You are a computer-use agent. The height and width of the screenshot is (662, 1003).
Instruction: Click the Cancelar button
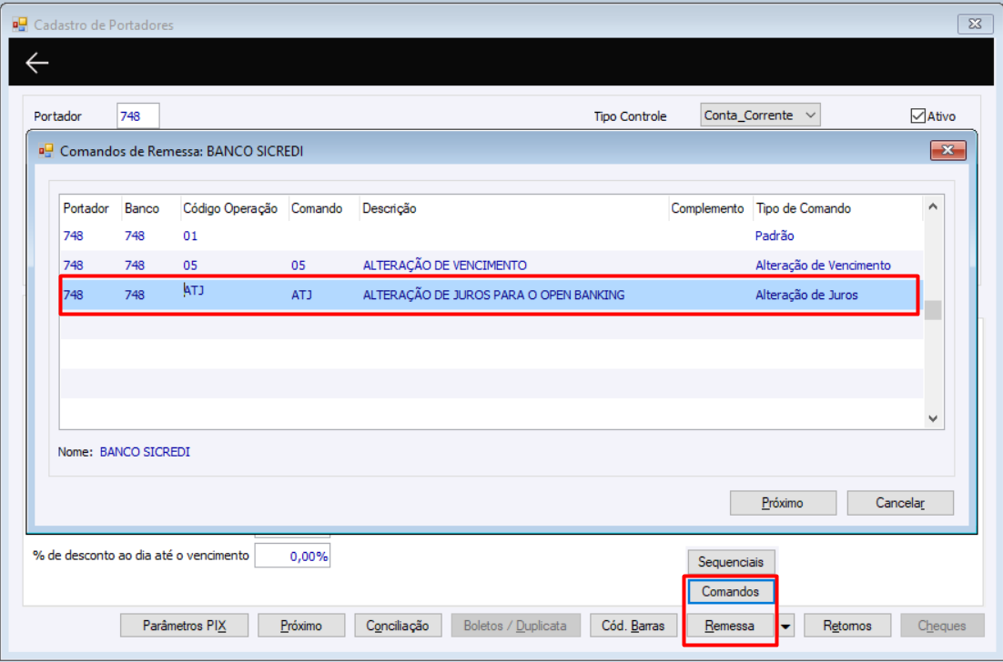900,503
